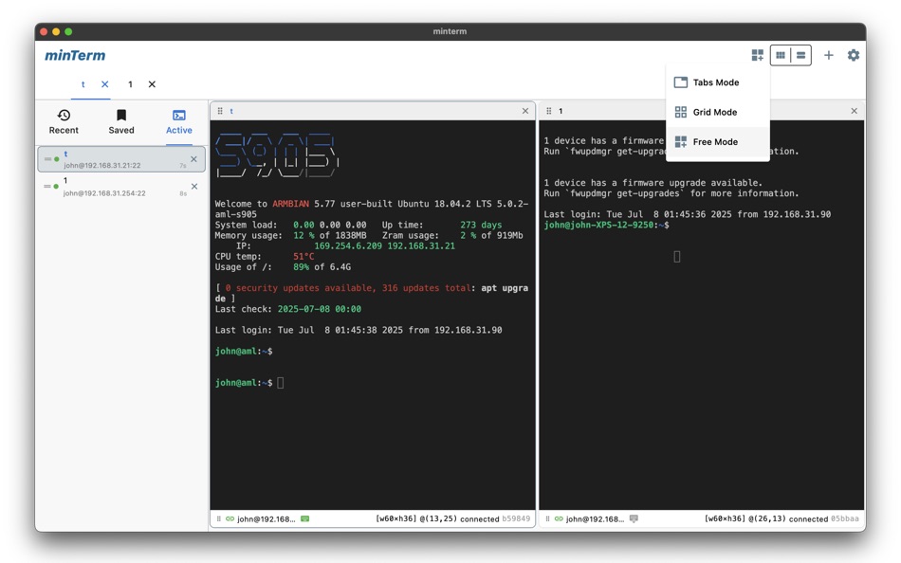Click the link icon in right pane status bar
This screenshot has width=901, height=563.
tap(559, 518)
